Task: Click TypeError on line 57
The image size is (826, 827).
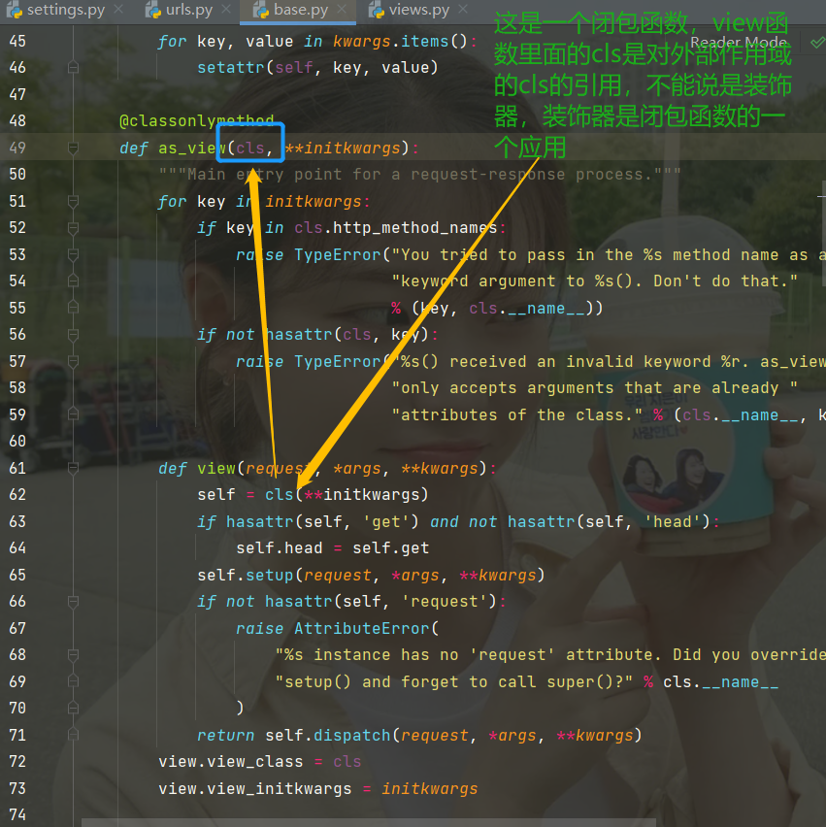Action: [338, 361]
